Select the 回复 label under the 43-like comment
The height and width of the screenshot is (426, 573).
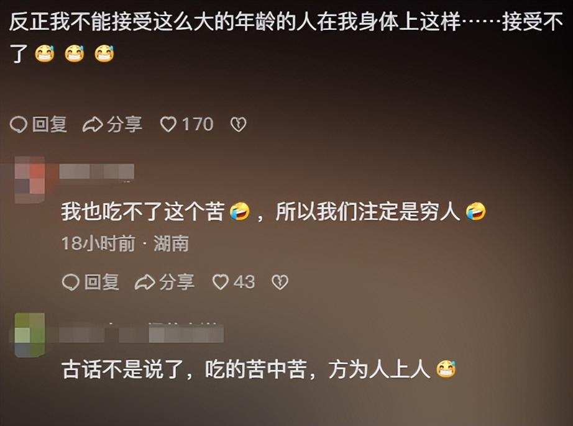pos(102,282)
